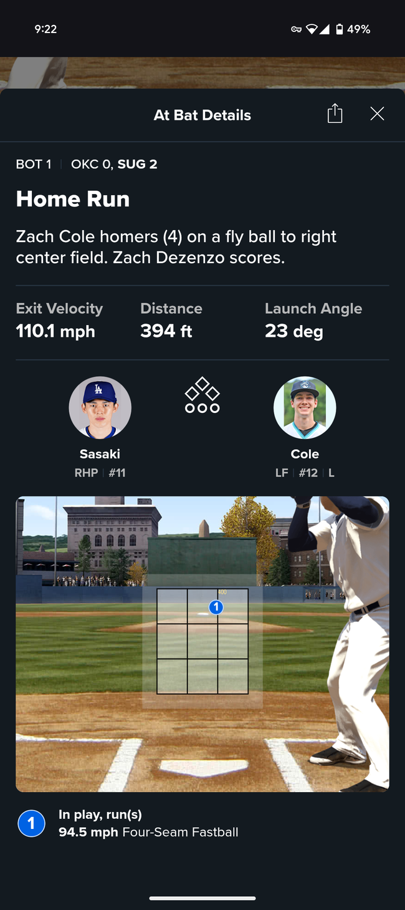This screenshot has width=405, height=910.
Task: Tap the 9:22 clock in status bar
Action: (45, 29)
